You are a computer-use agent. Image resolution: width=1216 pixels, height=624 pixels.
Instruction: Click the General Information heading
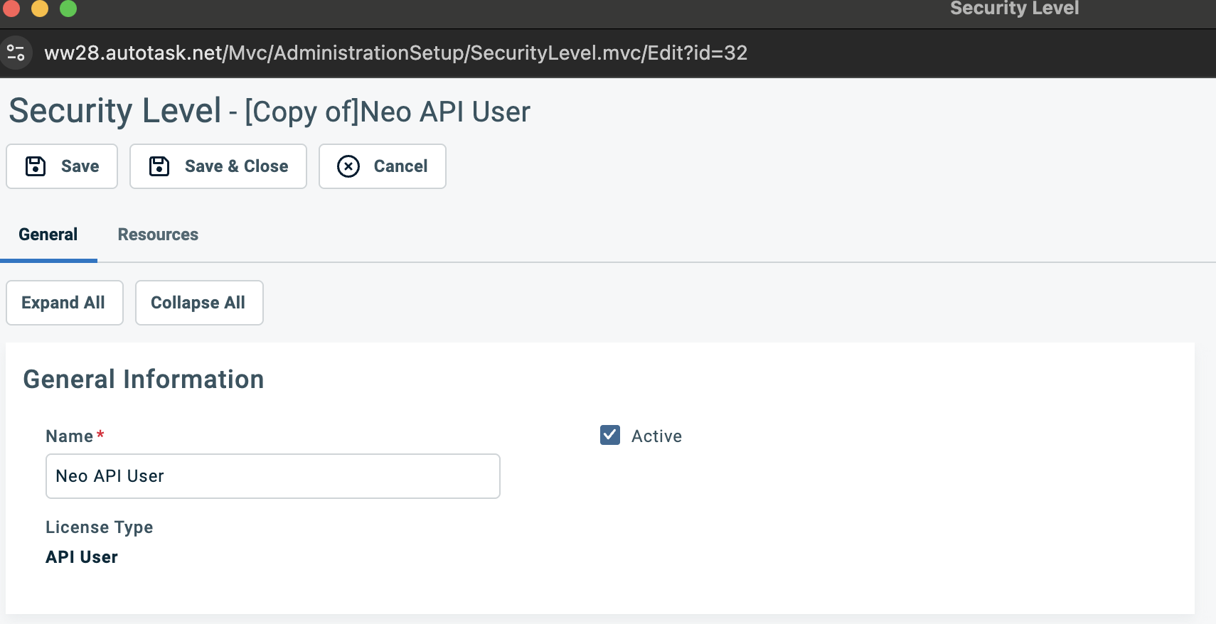tap(144, 380)
